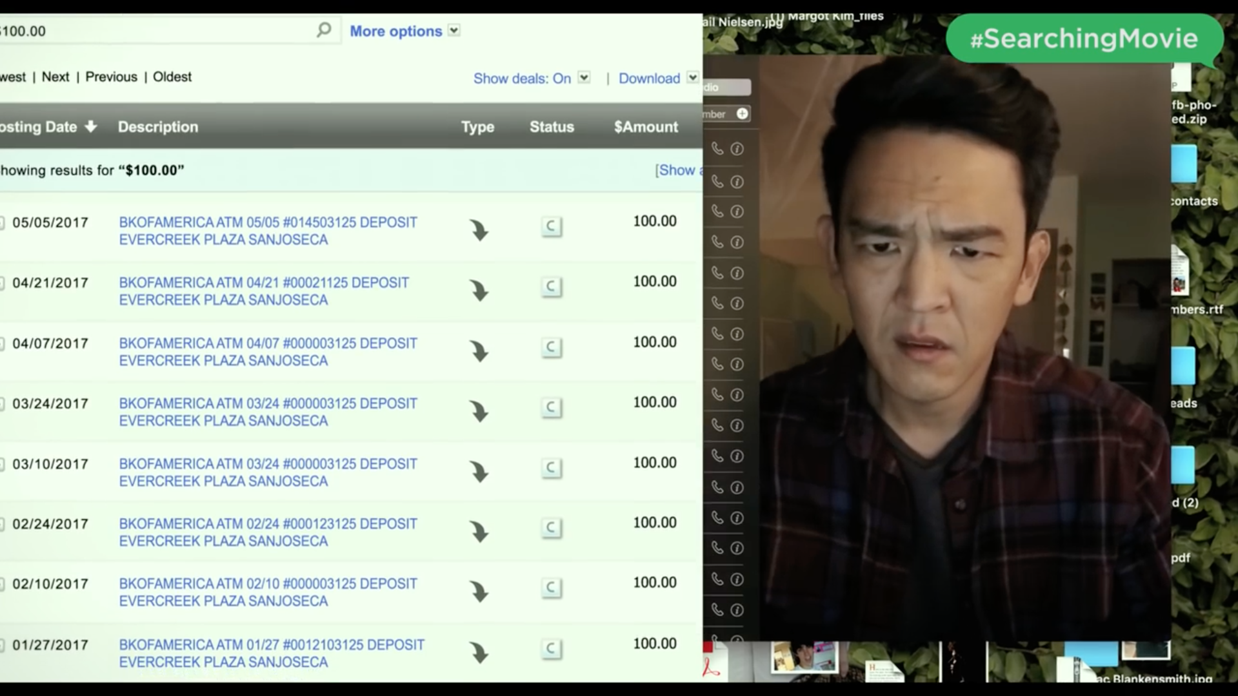Viewport: 1238px width, 696px height.
Task: Expand the More options dropdown
Action: (454, 30)
